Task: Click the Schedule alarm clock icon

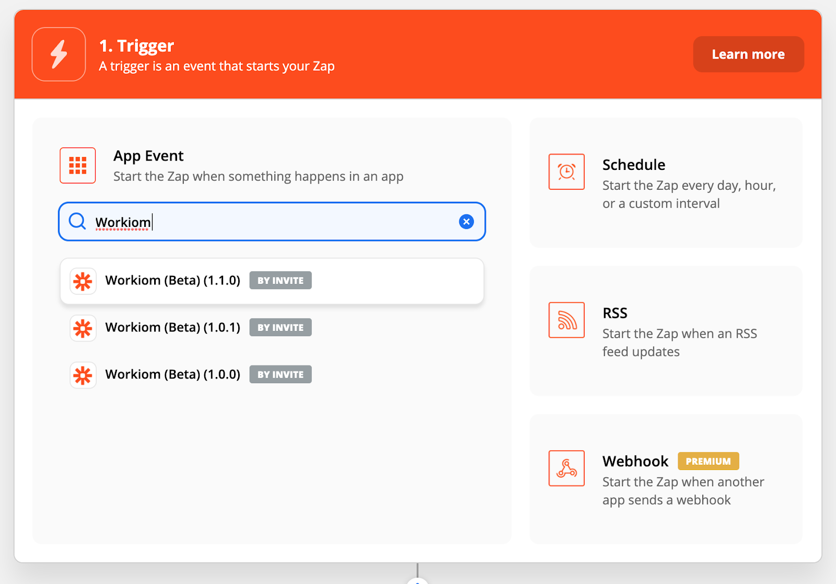Action: 566,171
